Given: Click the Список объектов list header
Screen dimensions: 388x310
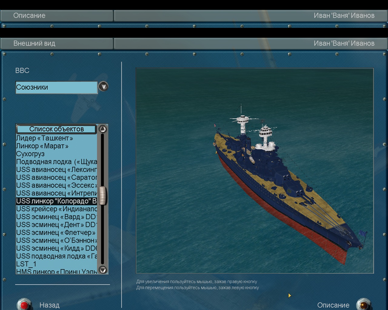Looking at the screenshot, I should 56,129.
